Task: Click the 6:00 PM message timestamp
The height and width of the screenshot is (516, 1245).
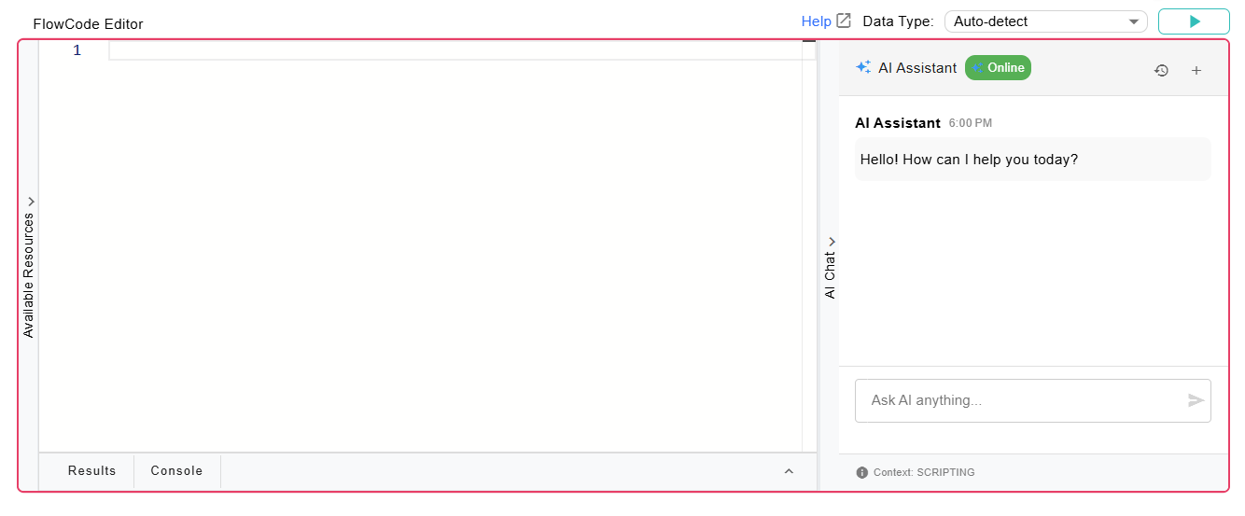Action: point(971,123)
